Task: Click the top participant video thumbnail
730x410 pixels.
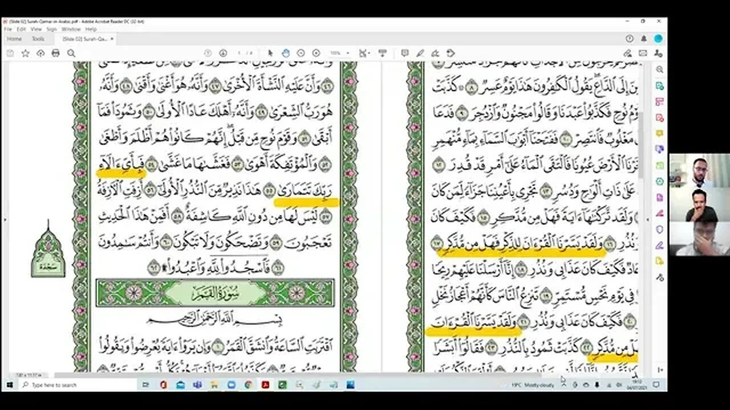Action: pos(699,171)
